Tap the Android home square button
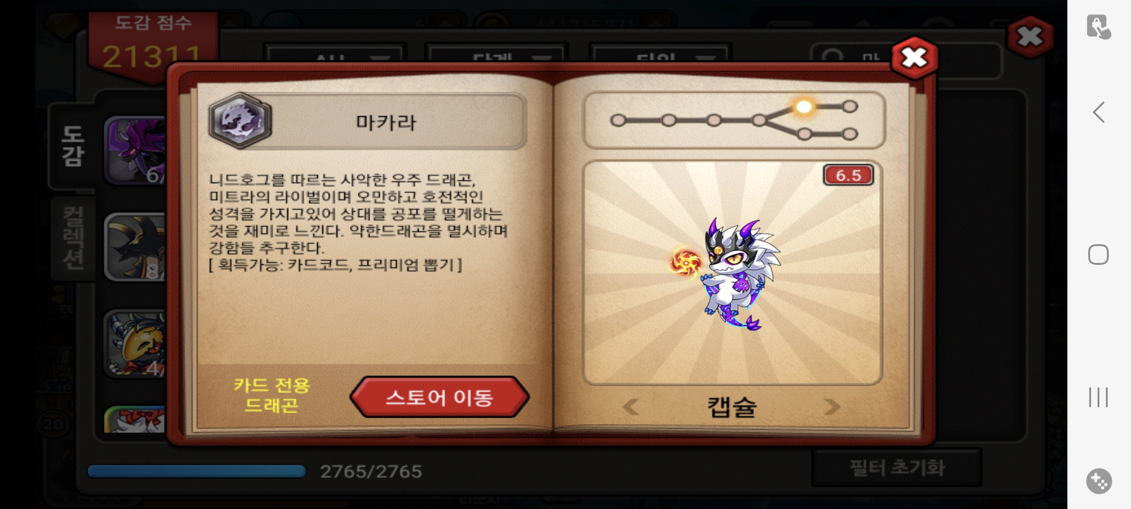 [1098, 254]
